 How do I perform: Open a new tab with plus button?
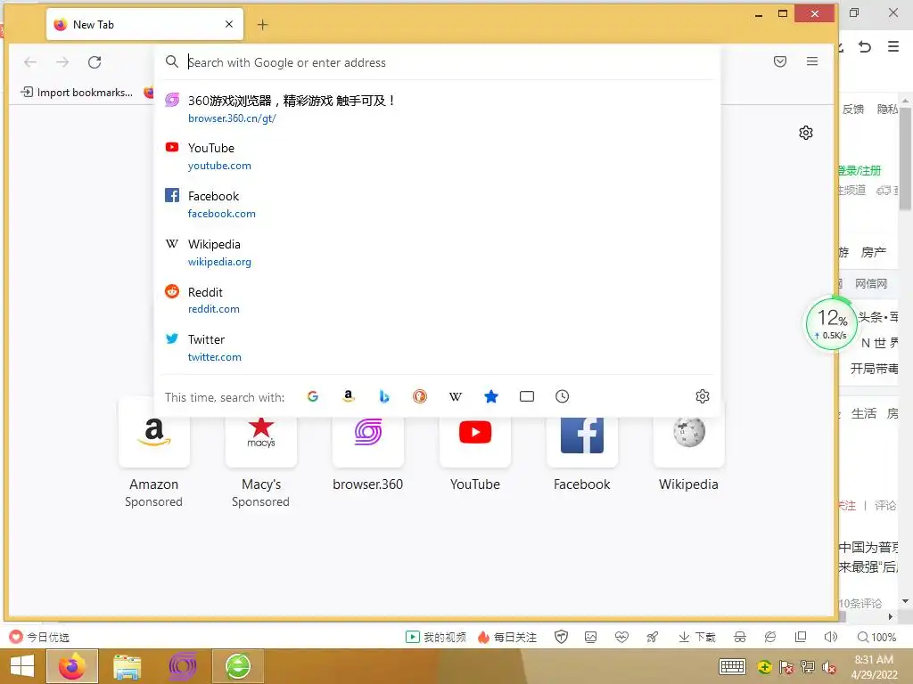[x=263, y=24]
